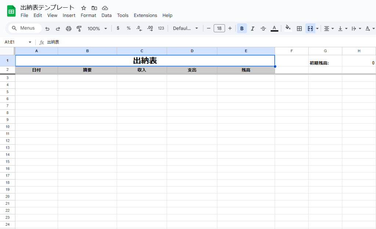Open the move-to-folder icon beside the title
Viewport: 376px width, 229px height.
pos(94,8)
